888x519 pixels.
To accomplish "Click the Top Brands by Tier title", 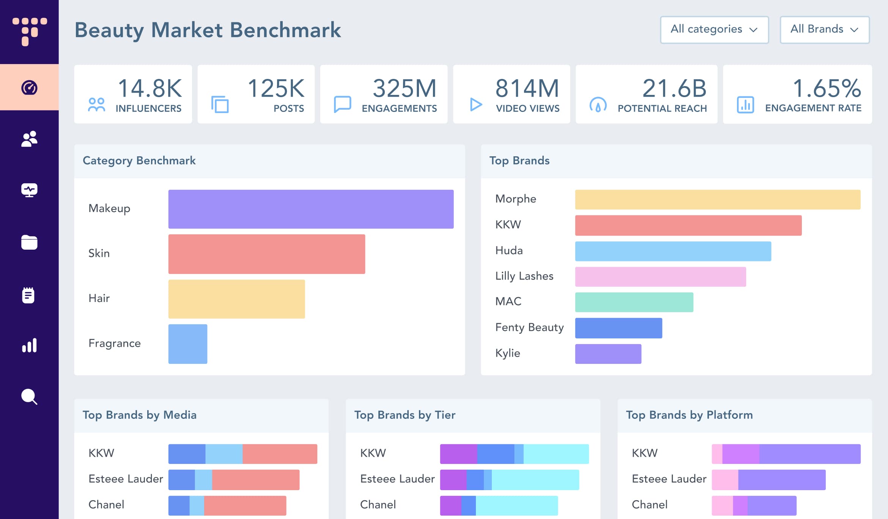I will pyautogui.click(x=405, y=415).
